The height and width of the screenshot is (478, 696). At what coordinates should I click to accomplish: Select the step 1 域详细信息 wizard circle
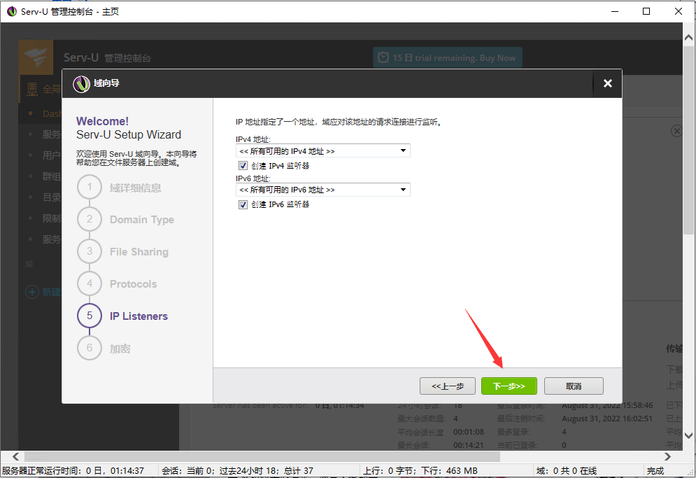click(89, 188)
